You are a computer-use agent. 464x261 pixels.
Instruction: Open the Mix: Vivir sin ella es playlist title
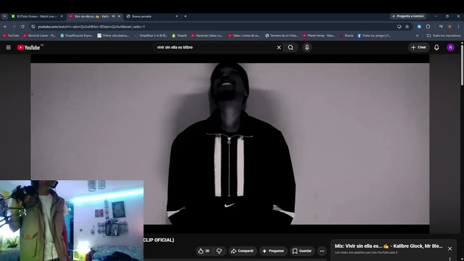coord(389,246)
